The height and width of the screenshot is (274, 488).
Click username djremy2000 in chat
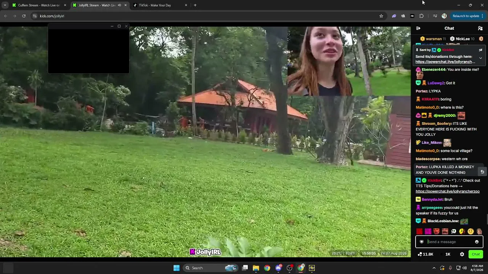coord(445,115)
